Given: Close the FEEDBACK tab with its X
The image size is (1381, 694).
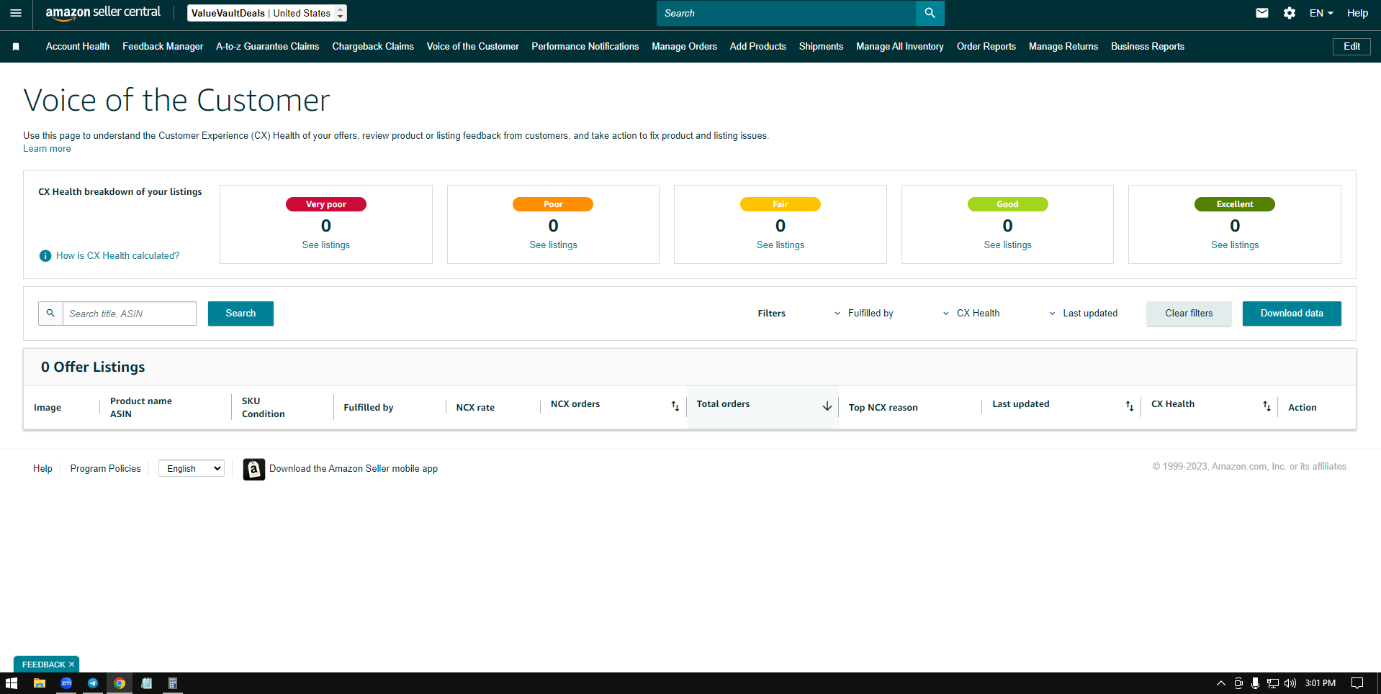Looking at the screenshot, I should coord(71,665).
